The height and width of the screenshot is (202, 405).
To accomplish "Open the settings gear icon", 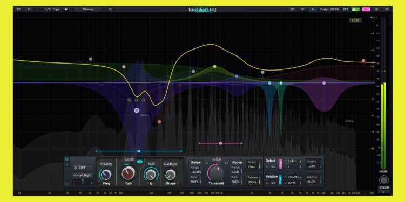I will [376, 9].
